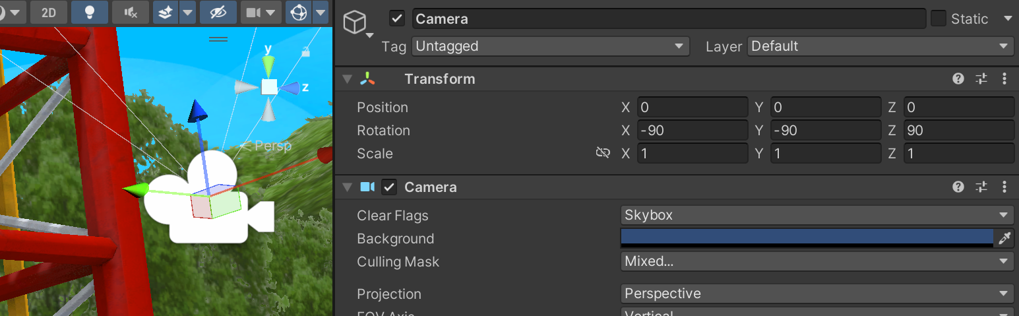
Task: Open the Clear Flags Skybox dropdown
Action: [x=817, y=215]
